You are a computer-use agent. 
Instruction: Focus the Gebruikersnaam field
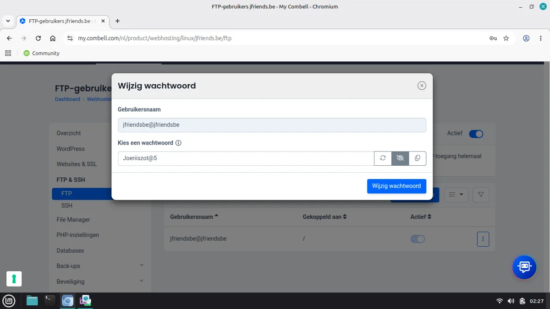[272, 125]
